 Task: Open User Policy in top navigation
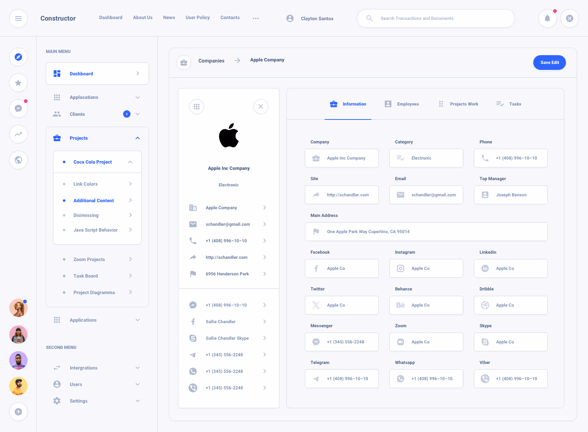click(198, 18)
